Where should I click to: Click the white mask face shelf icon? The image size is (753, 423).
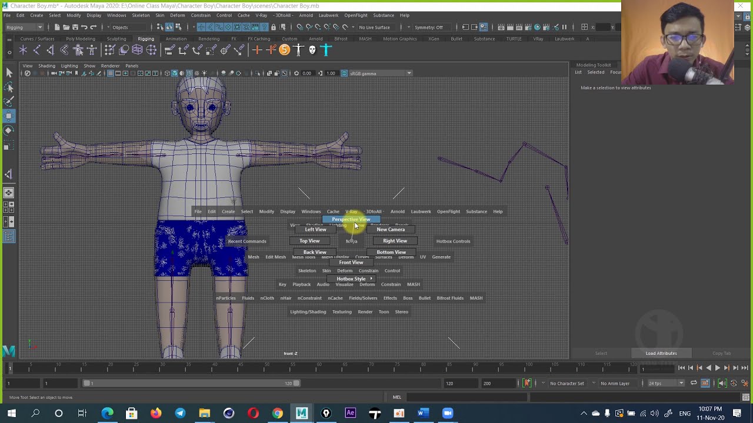[x=312, y=50]
